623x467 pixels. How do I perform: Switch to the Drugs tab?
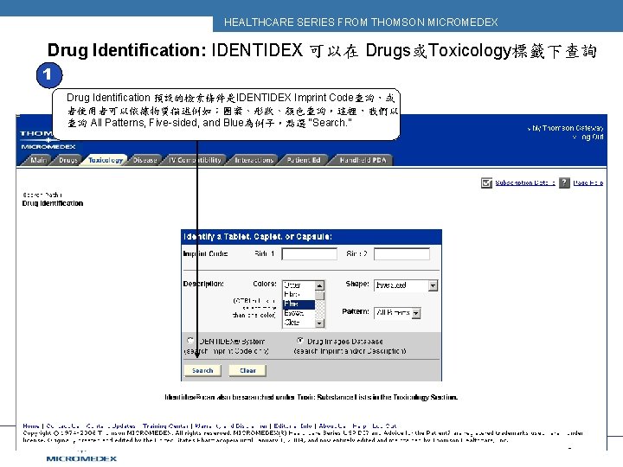point(68,160)
